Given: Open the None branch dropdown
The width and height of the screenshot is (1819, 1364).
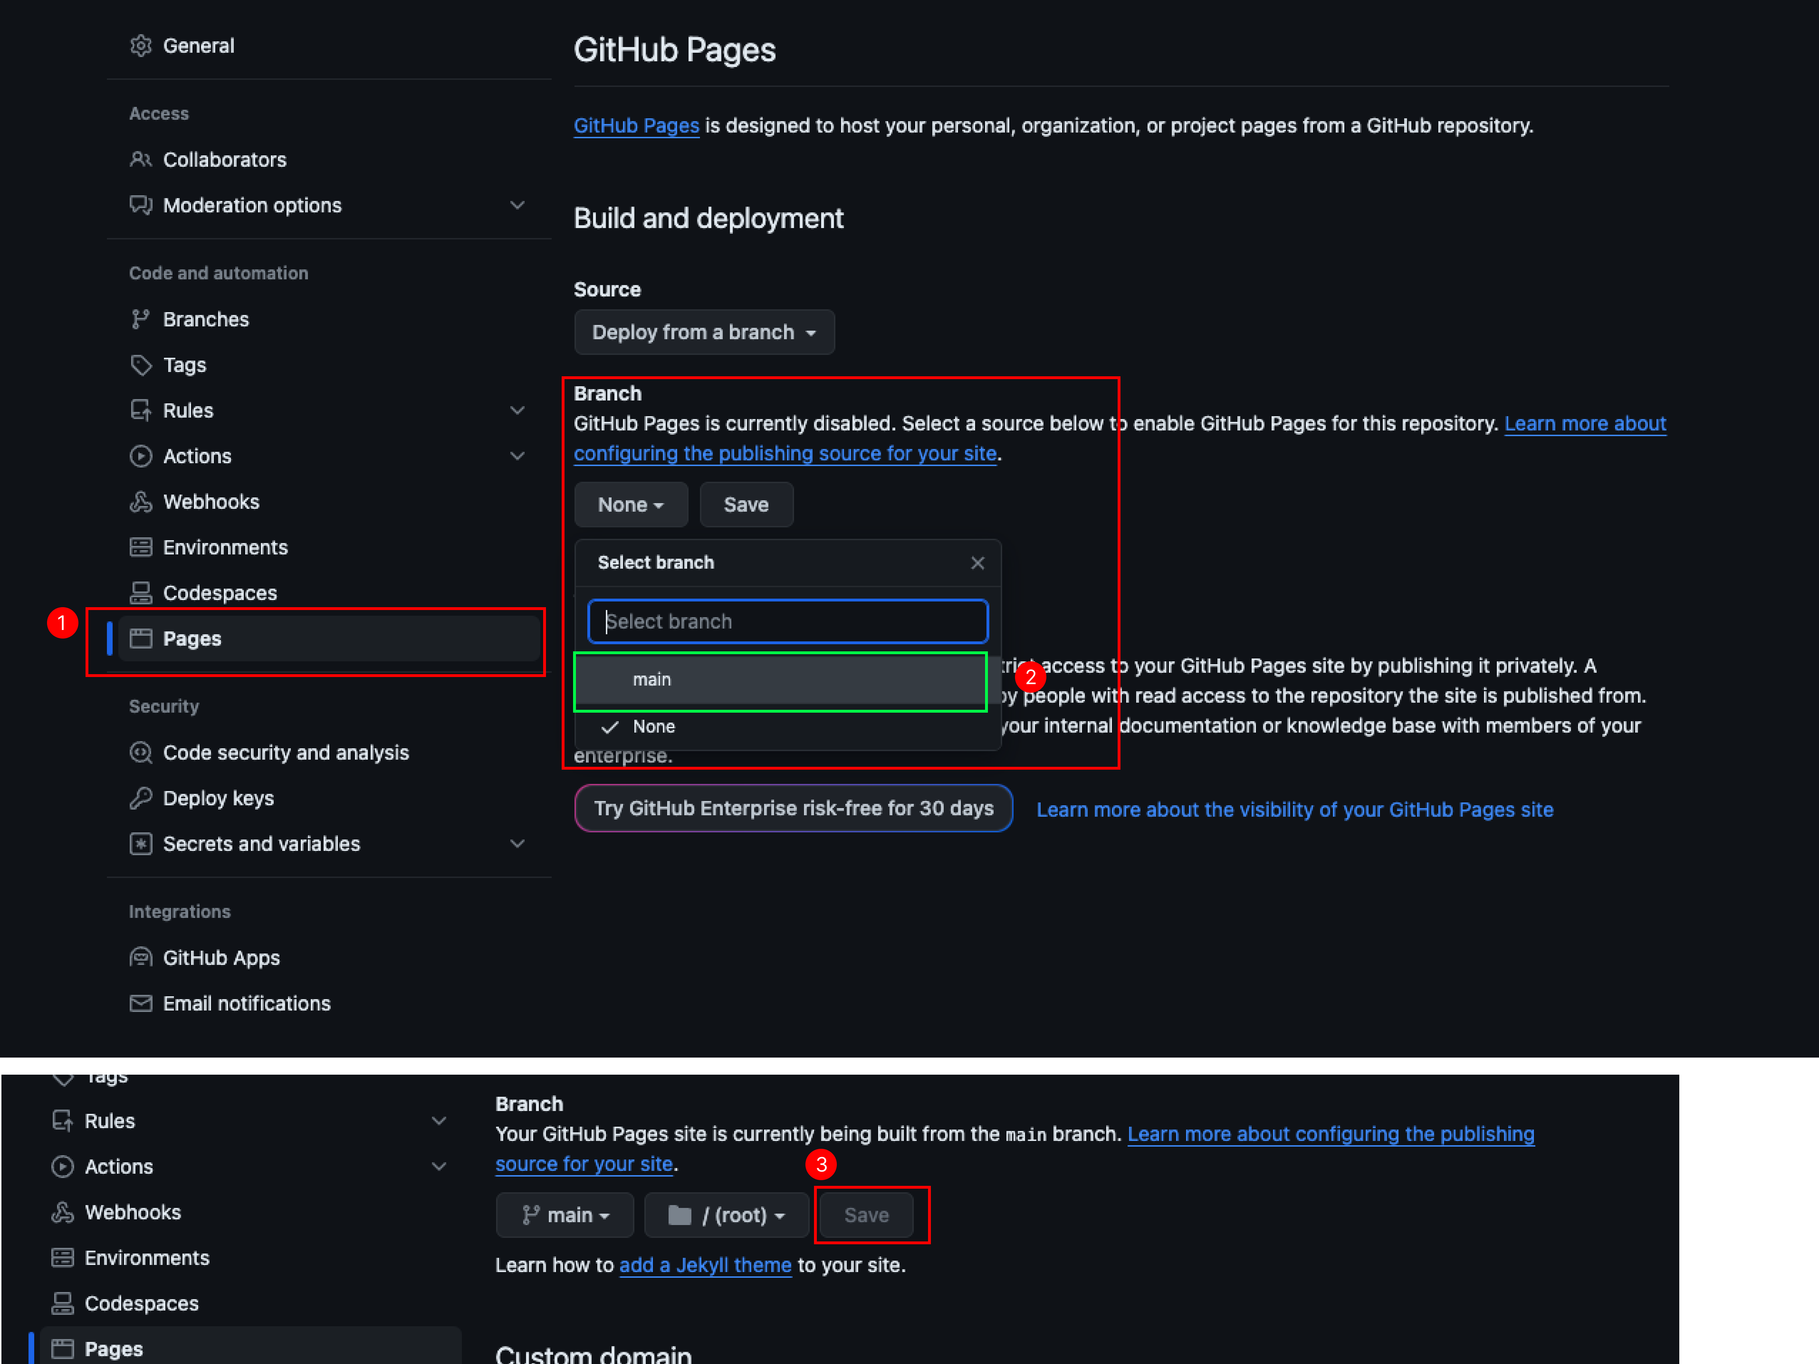Looking at the screenshot, I should pyautogui.click(x=631, y=505).
